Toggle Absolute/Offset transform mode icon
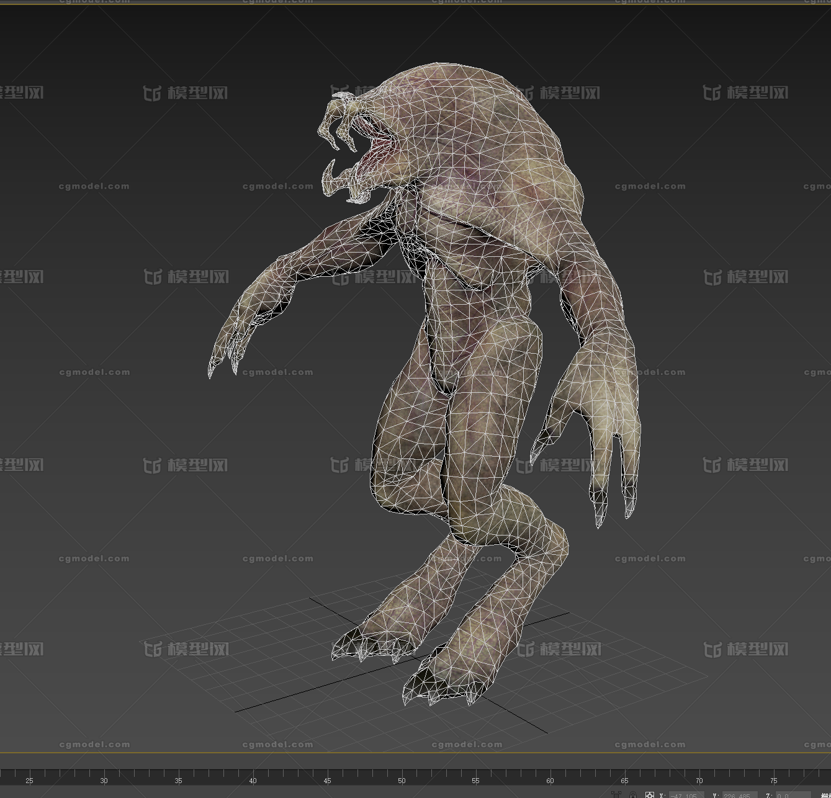831x798 pixels. pos(650,795)
